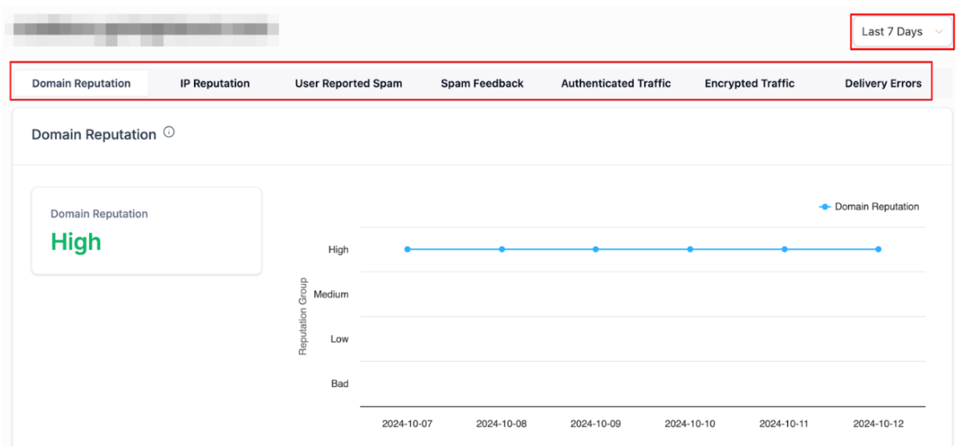The height and width of the screenshot is (446, 960).
Task: Go to the Spam Feedback tab
Action: 482,84
